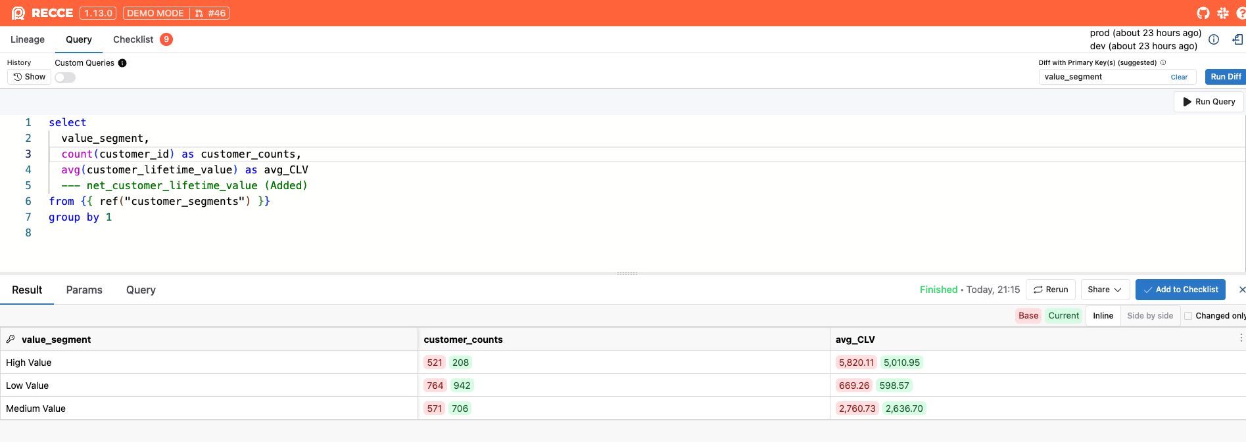Click the export icon beside environment info

click(1237, 39)
